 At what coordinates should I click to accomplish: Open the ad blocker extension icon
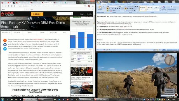(x=89, y=6)
